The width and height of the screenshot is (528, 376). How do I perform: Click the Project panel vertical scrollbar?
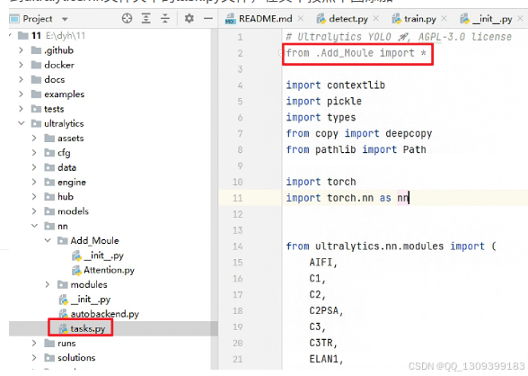point(214,199)
